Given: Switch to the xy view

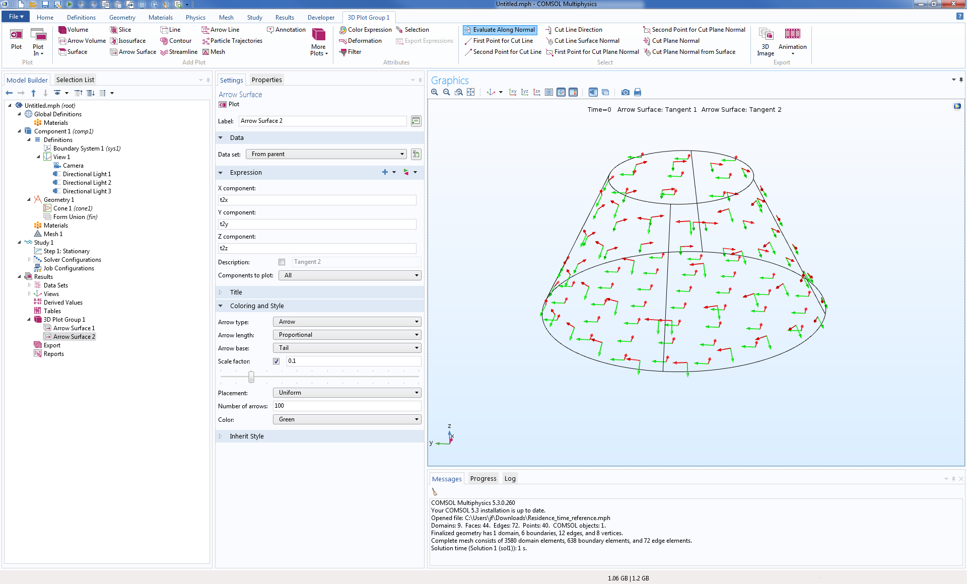Looking at the screenshot, I should point(513,92).
